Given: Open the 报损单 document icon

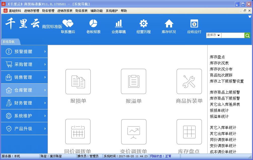Looking at the screenshot, I should (x=78, y=82).
